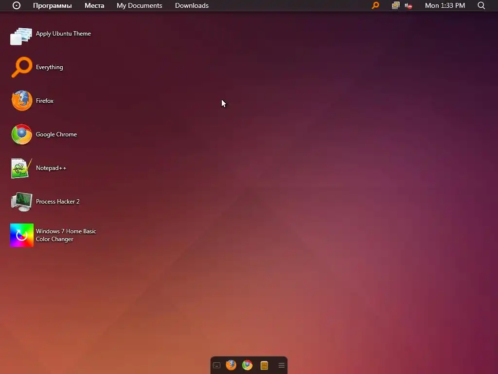The width and height of the screenshot is (498, 374).
Task: Launch Chrome from the bottom dock
Action: click(x=248, y=365)
